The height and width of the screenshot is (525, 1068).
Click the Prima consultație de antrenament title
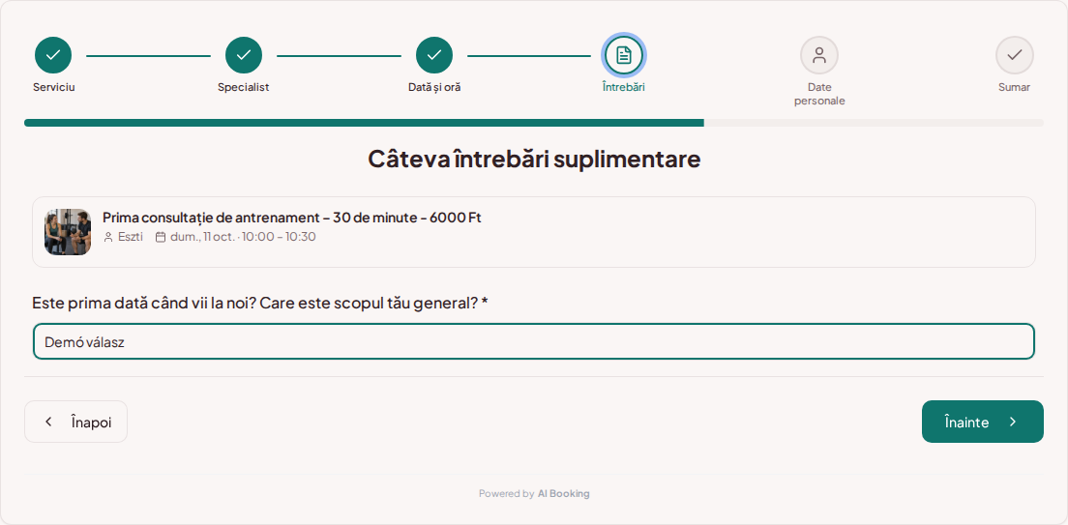pos(291,218)
